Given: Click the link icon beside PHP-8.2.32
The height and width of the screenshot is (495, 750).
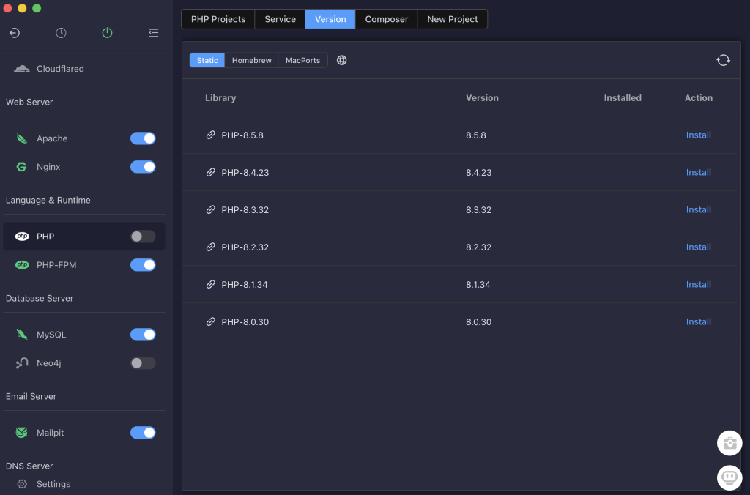Looking at the screenshot, I should click(x=210, y=247).
